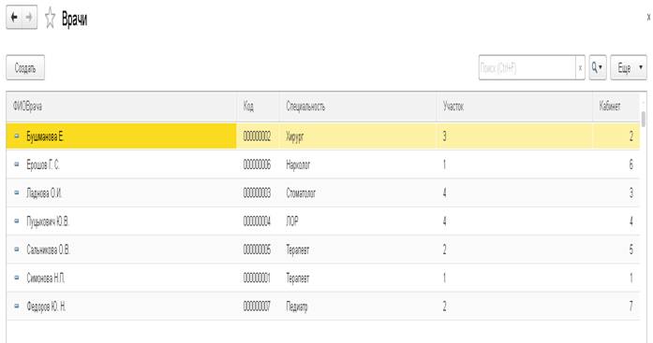Image resolution: width=653 pixels, height=343 pixels.
Task: Close the Врачи form with x
Action: click(649, 18)
